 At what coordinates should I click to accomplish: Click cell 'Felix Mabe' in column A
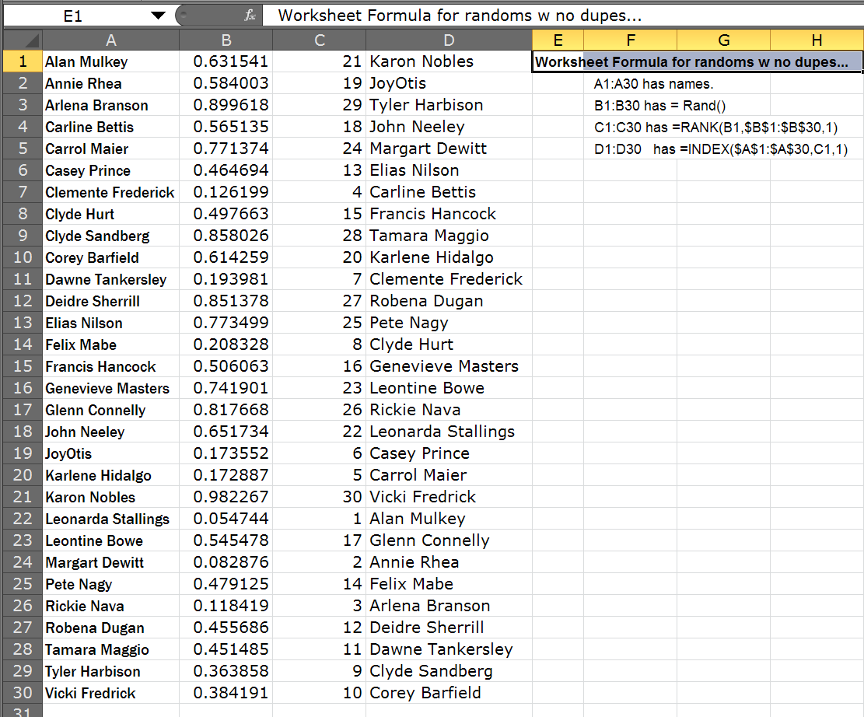pyautogui.click(x=110, y=345)
